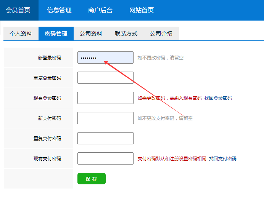Click the 现有支付密码 field label
The image size is (264, 211).
tap(47, 159)
